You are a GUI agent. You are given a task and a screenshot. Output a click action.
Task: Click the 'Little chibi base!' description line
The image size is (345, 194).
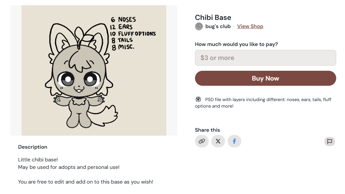[x=38, y=160]
